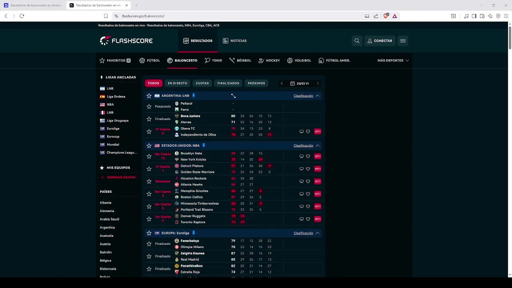Click the BET button for Denver Nuggets match
Viewport: 512px width, 288px height.
click(x=318, y=219)
